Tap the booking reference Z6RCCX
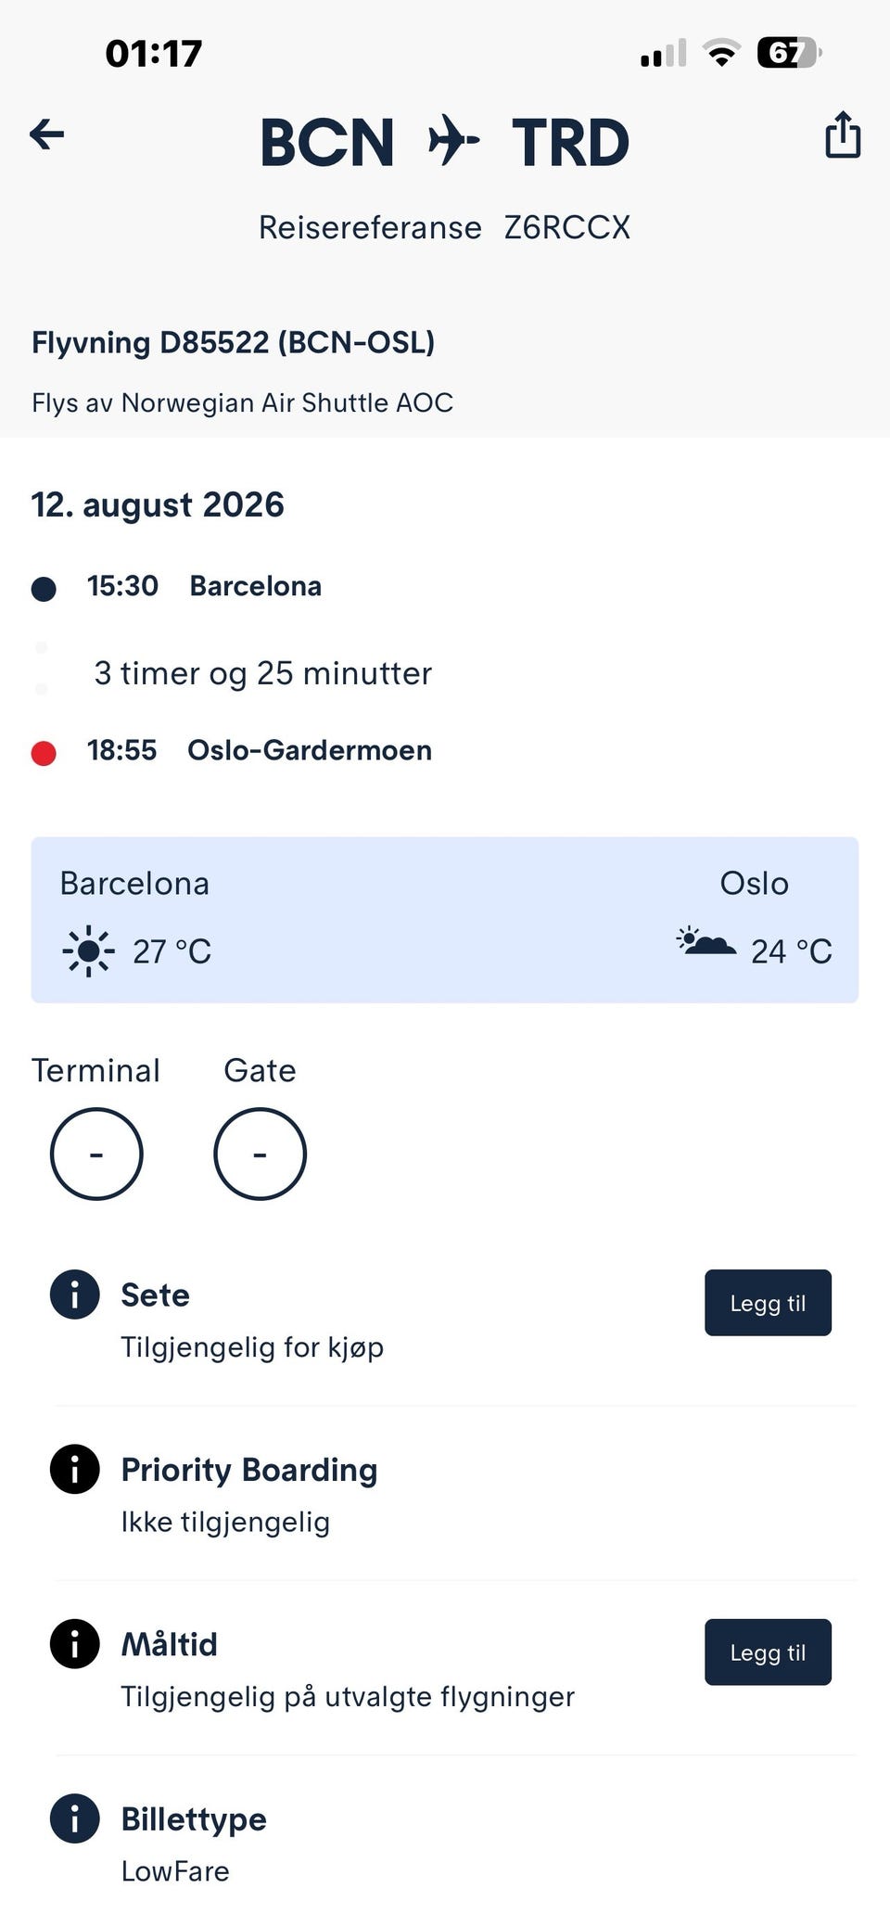This screenshot has width=890, height=1926. tap(567, 227)
